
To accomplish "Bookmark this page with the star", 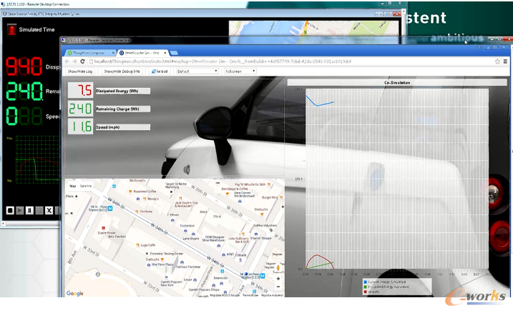I will 497,61.
